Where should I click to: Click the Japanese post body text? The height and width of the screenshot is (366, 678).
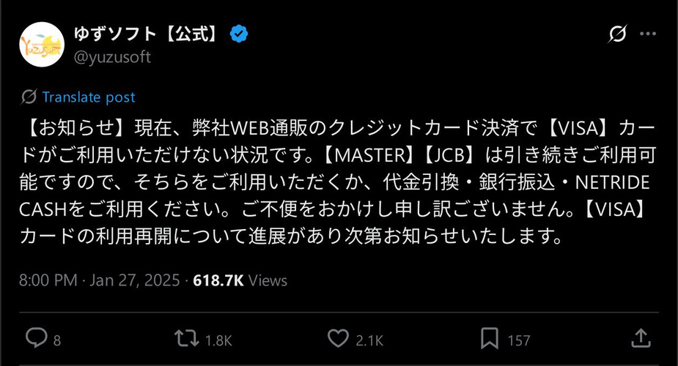[338, 182]
